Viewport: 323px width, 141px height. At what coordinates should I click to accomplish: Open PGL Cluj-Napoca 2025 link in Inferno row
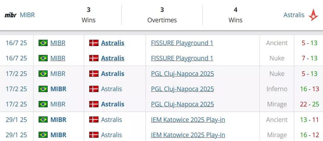[x=183, y=89]
